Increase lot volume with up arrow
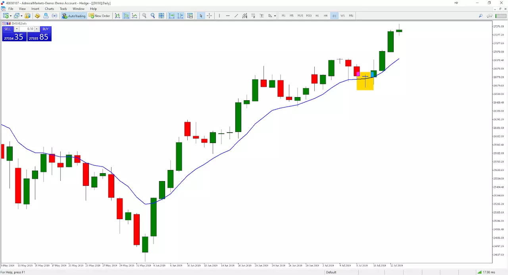 37,29
